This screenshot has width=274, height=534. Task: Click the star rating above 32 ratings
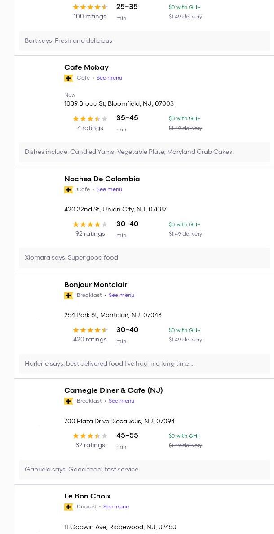pos(90,436)
